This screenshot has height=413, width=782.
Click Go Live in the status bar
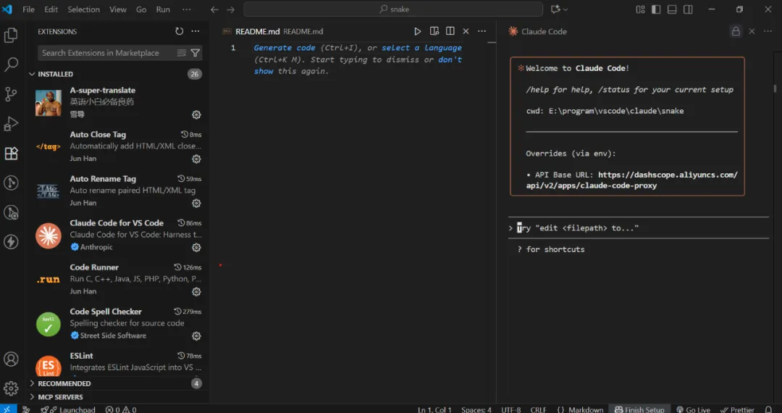click(x=692, y=409)
